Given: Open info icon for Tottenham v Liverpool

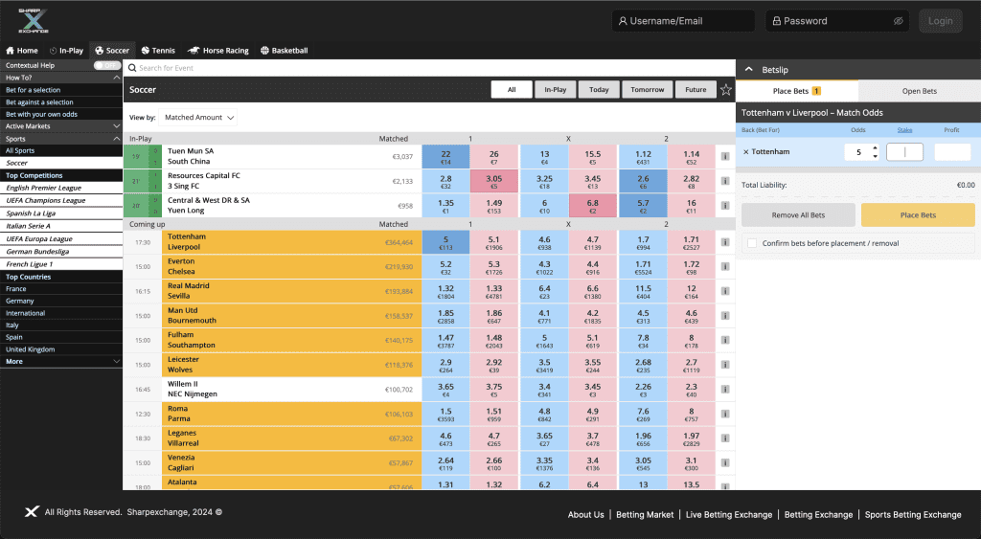Looking at the screenshot, I should tap(725, 239).
